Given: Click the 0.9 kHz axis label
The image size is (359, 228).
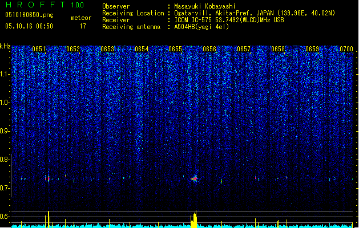Looking at the screenshot, I should (x=5, y=131).
